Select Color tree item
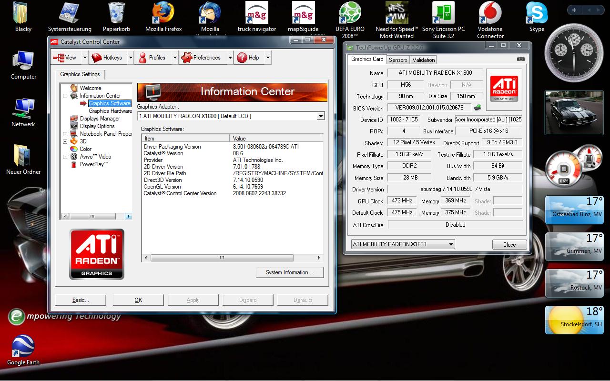Image resolution: width=610 pixels, height=381 pixels. tap(85, 149)
